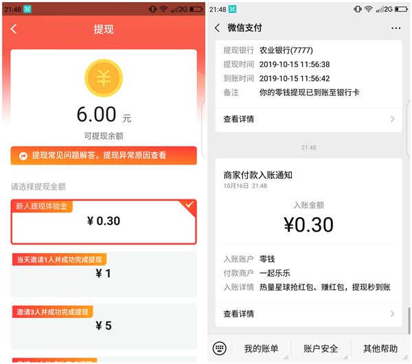The height and width of the screenshot is (364, 412).
Task: Open the 我的账单 bottom menu
Action: pyautogui.click(x=262, y=348)
